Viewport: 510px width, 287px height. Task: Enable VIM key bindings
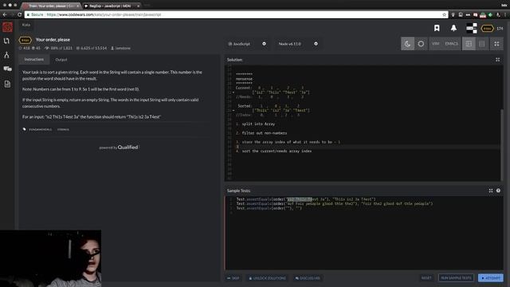tap(436, 44)
